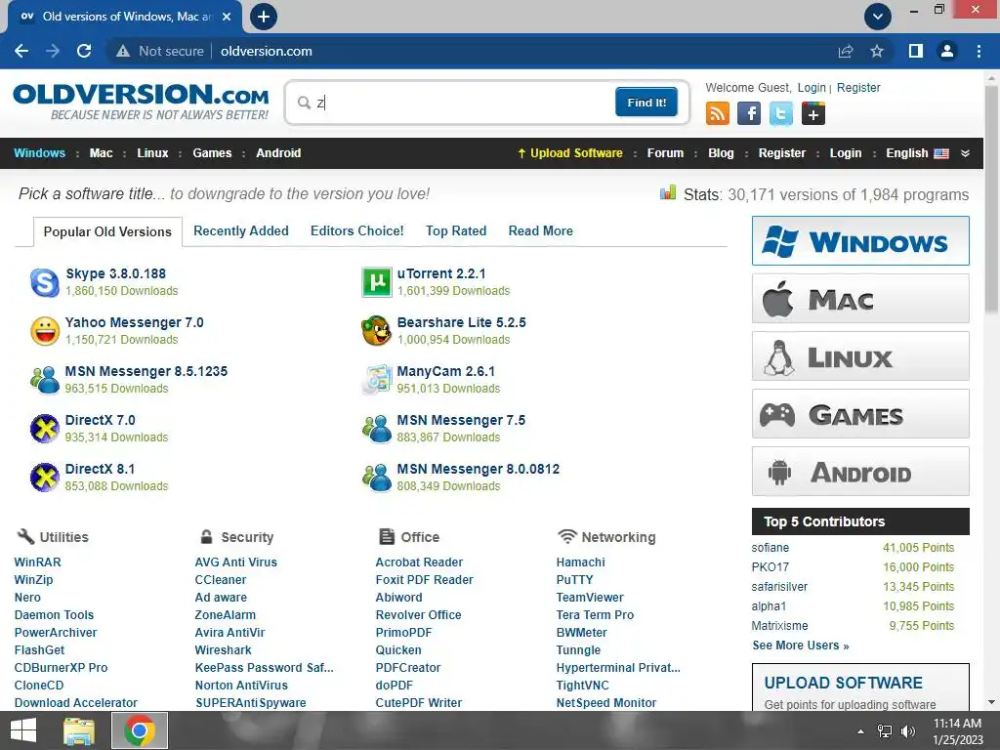The width and height of the screenshot is (1000, 750).
Task: Switch to Editors Choice tab
Action: point(357,230)
